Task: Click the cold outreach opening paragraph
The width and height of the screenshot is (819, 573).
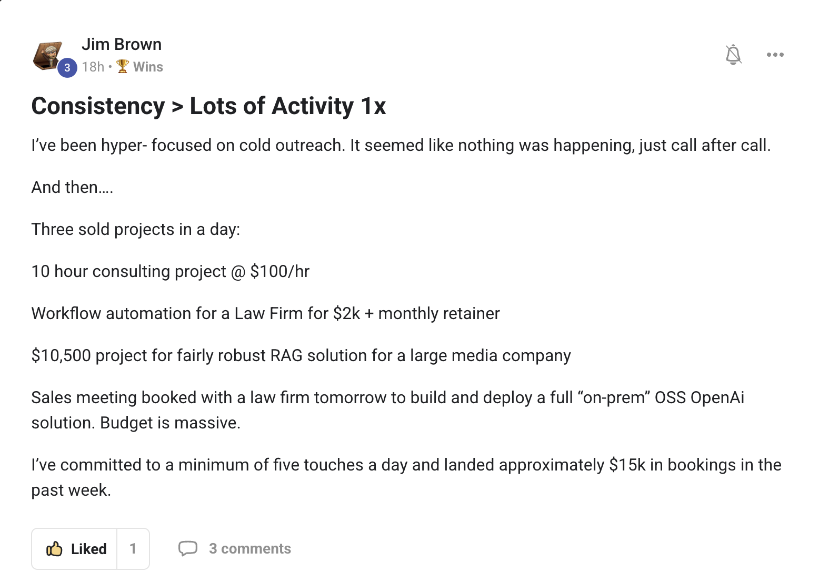Action: (x=401, y=145)
